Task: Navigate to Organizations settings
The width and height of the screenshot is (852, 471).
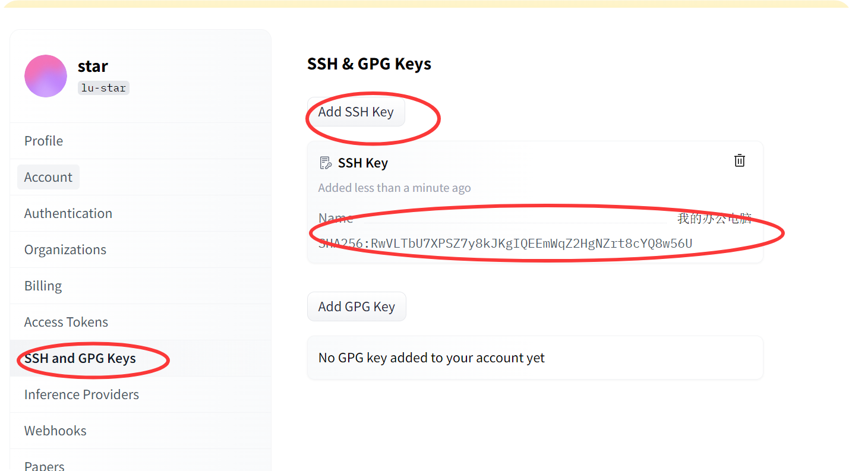Action: (65, 249)
